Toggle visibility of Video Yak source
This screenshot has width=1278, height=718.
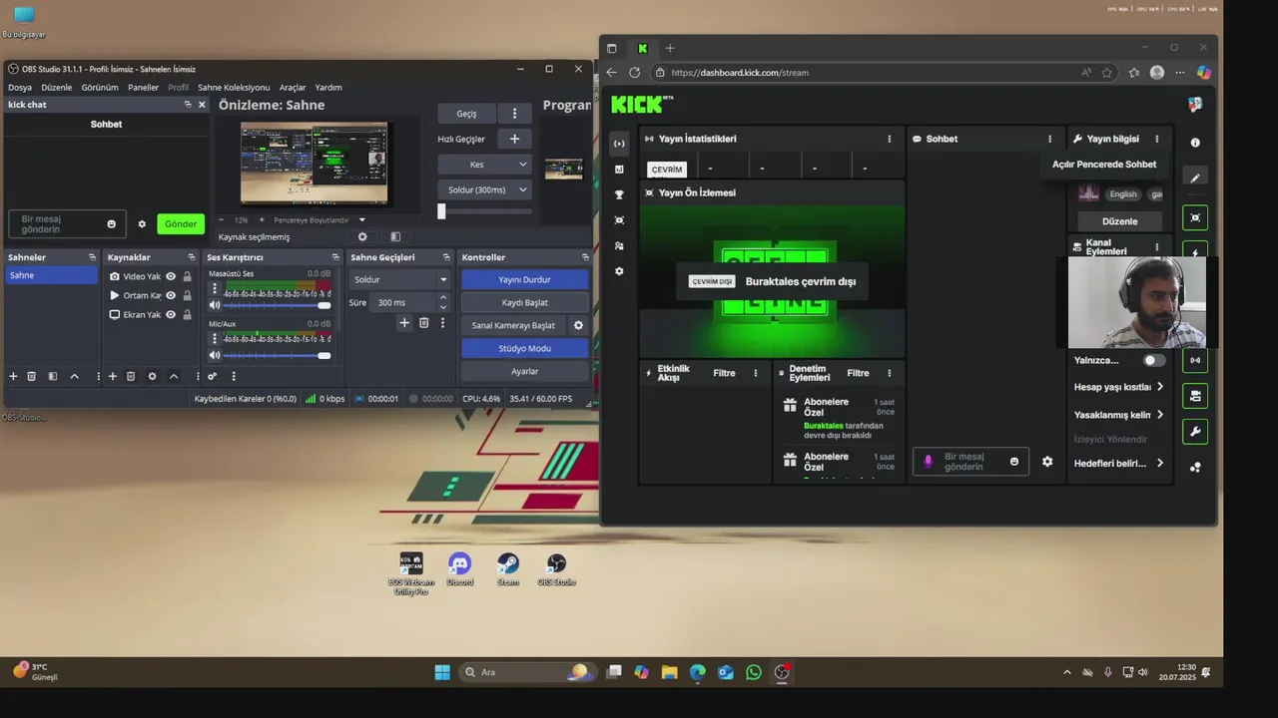171,276
